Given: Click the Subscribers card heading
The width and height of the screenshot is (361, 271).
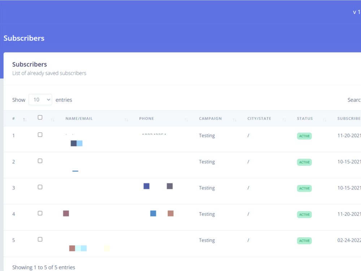Looking at the screenshot, I should click(x=30, y=64).
